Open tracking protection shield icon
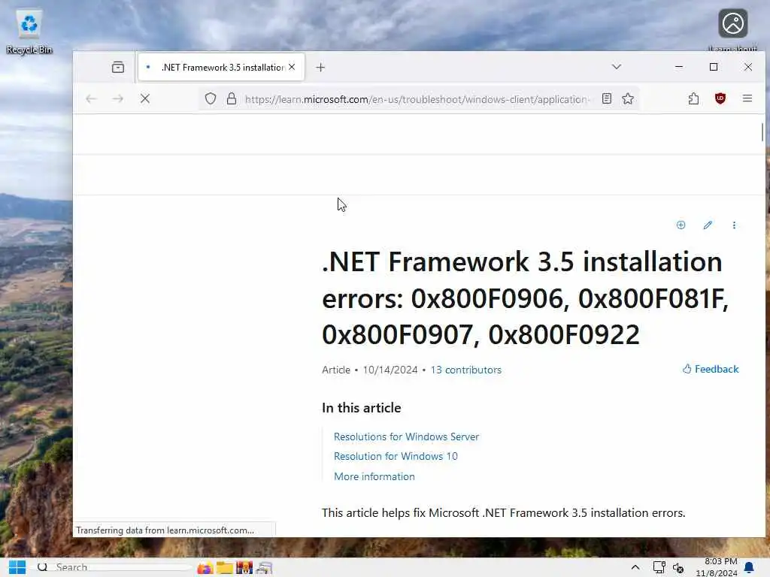This screenshot has height=577, width=770. (x=211, y=98)
